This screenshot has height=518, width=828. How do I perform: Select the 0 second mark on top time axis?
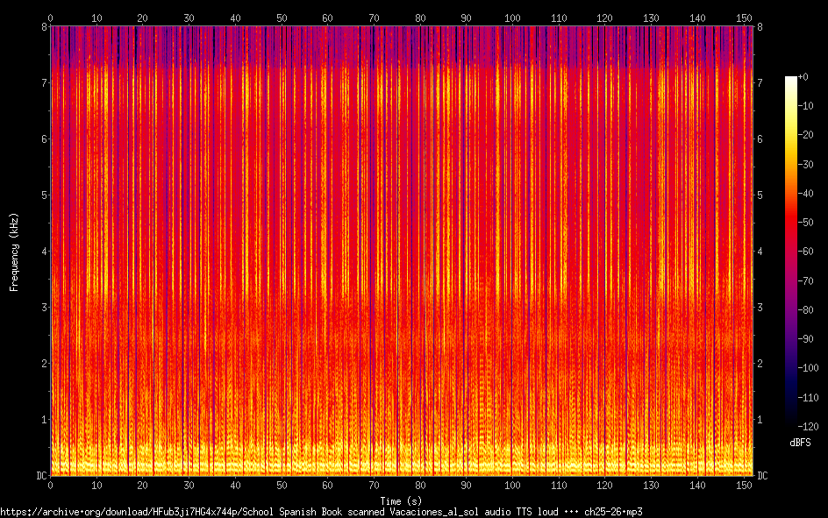point(51,18)
